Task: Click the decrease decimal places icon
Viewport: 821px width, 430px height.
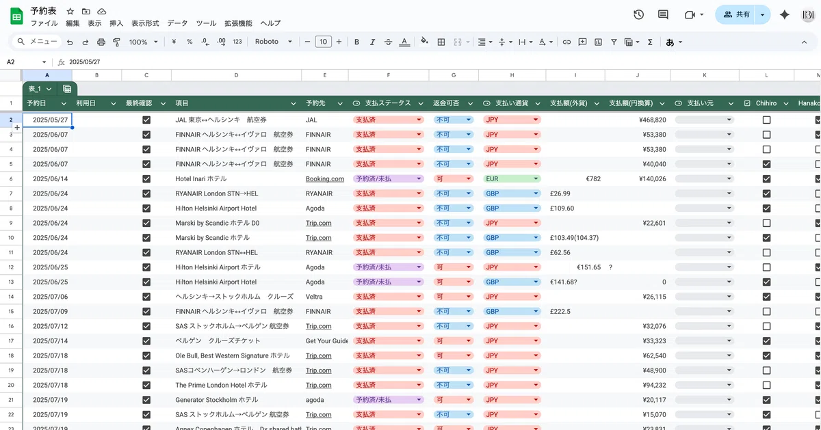Action: click(205, 42)
